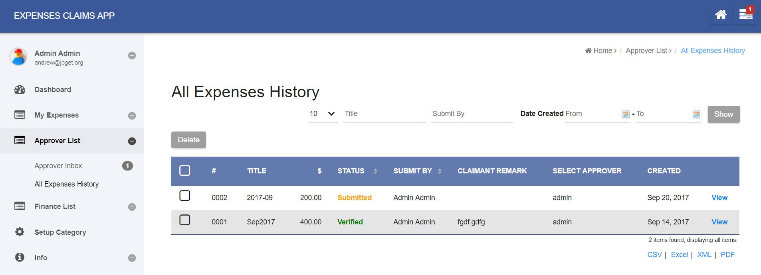Check the checkbox for expense 0002
The width and height of the screenshot is (761, 275).
coord(185,196)
